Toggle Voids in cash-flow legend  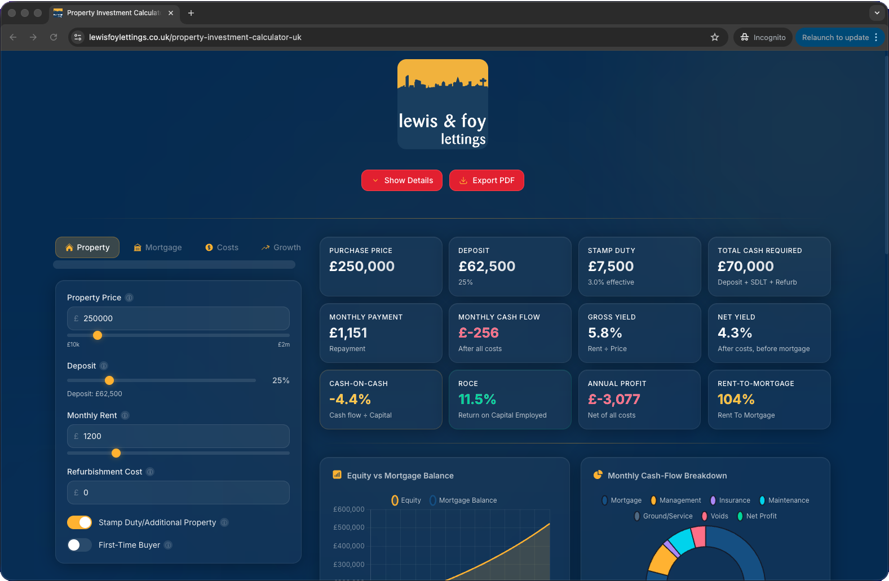click(x=715, y=516)
